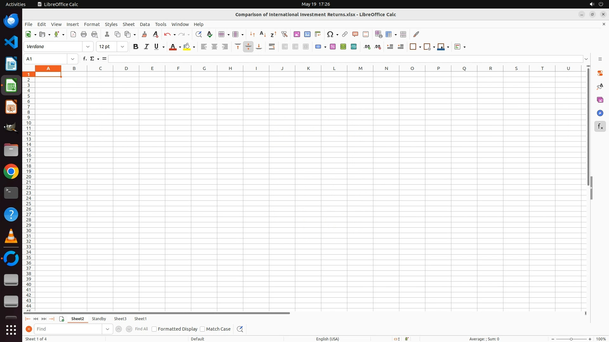This screenshot has width=609, height=342.
Task: Click into the Find text field
Action: pos(68,329)
